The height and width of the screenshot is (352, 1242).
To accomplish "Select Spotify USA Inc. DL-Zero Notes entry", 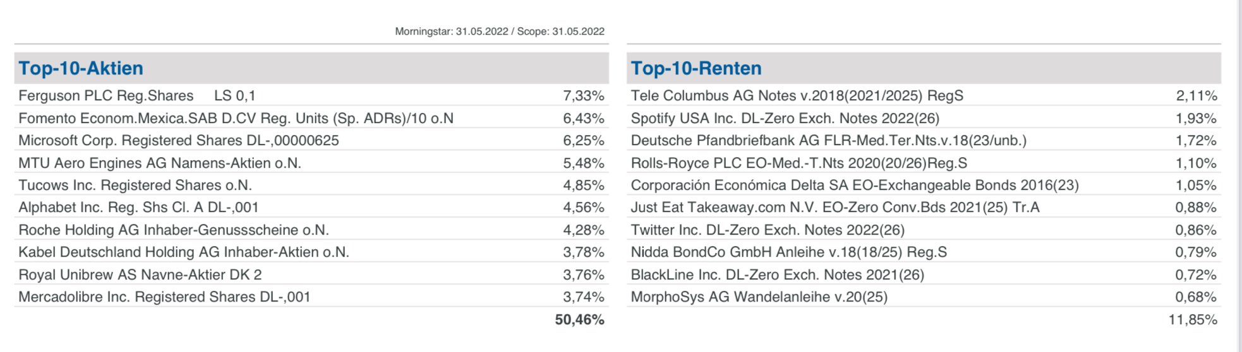I will point(785,119).
